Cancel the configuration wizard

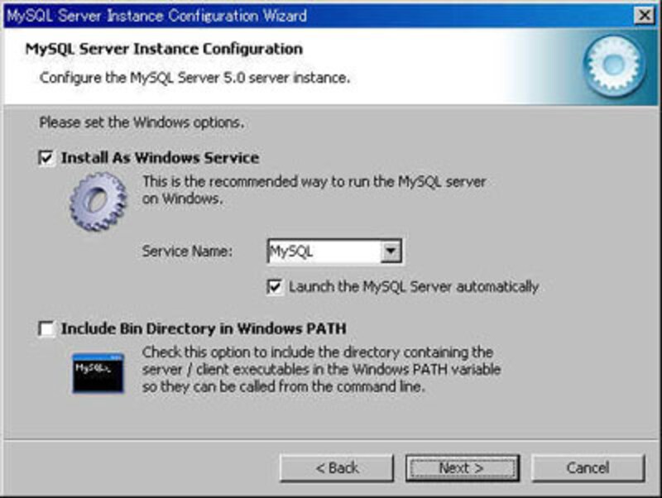(x=588, y=468)
